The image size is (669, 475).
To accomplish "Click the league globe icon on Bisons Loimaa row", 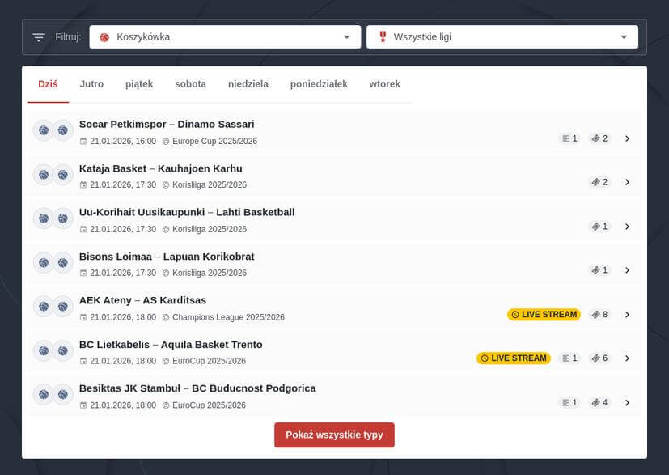I will 167,274.
